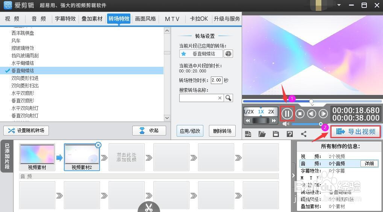Open the help question mark icon
The image size is (383, 212).
click(290, 134)
